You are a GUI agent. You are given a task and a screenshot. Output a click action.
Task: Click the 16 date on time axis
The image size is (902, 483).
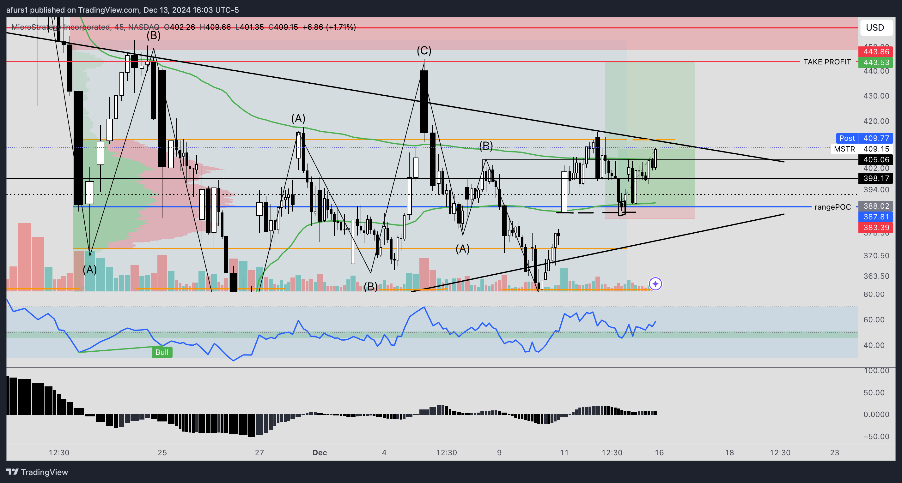659,453
